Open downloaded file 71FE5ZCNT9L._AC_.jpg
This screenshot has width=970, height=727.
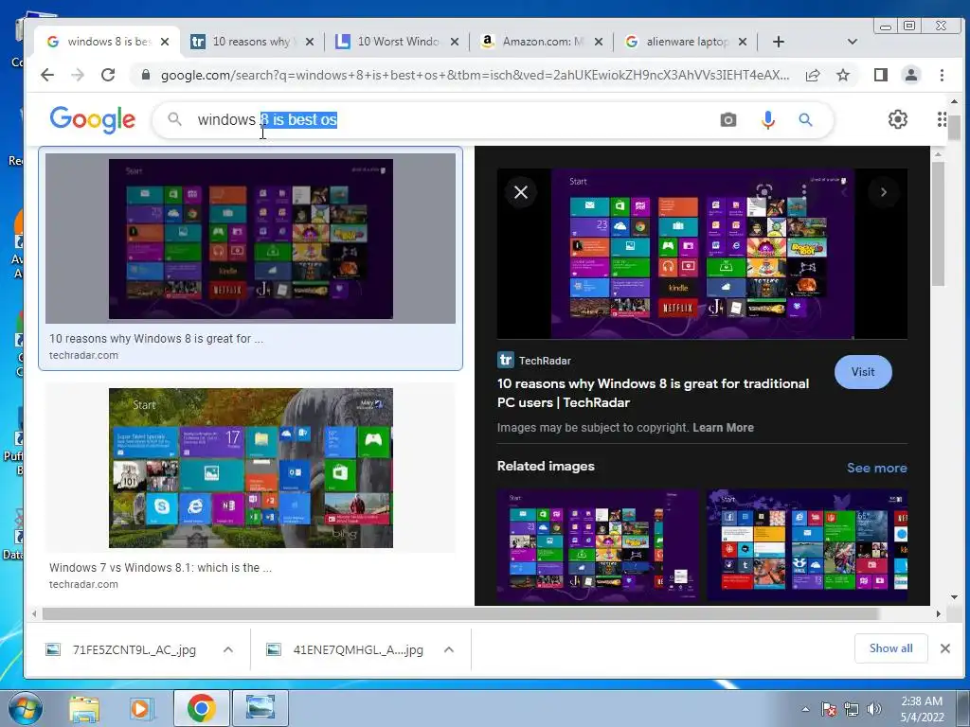(x=135, y=649)
